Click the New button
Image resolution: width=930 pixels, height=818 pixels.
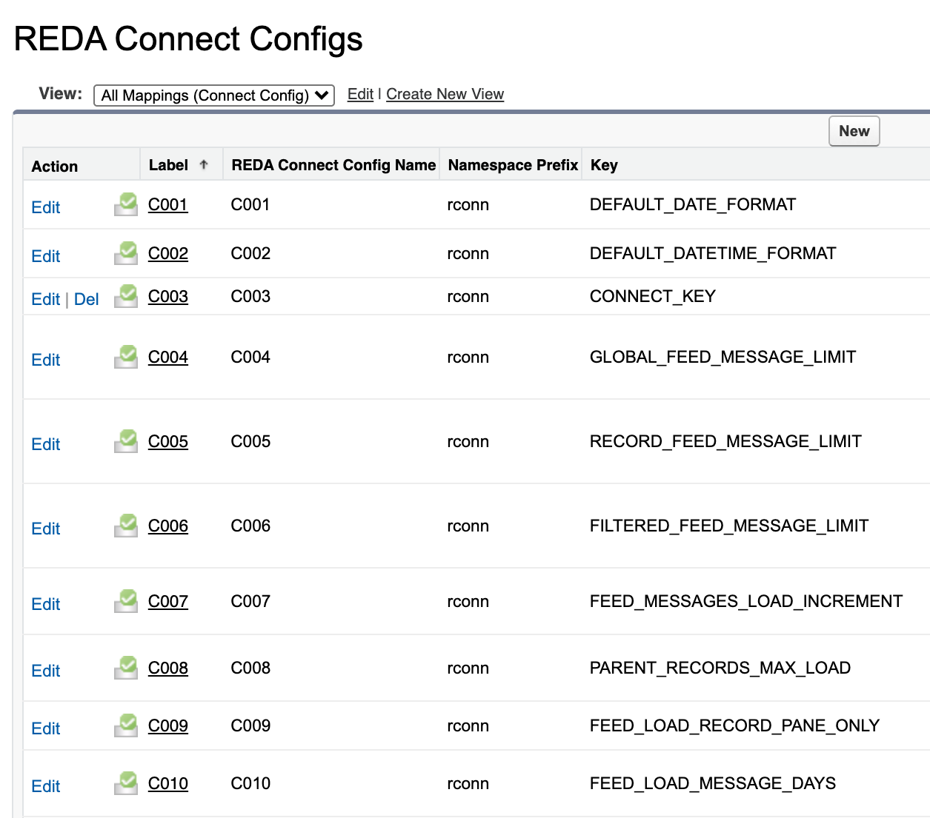854,131
